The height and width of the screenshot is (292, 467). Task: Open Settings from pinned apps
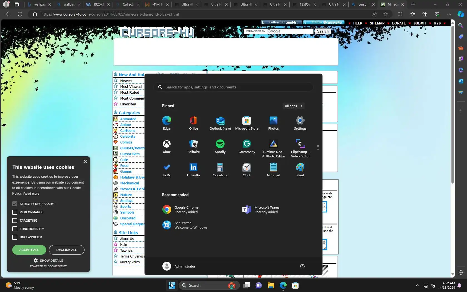point(300,123)
